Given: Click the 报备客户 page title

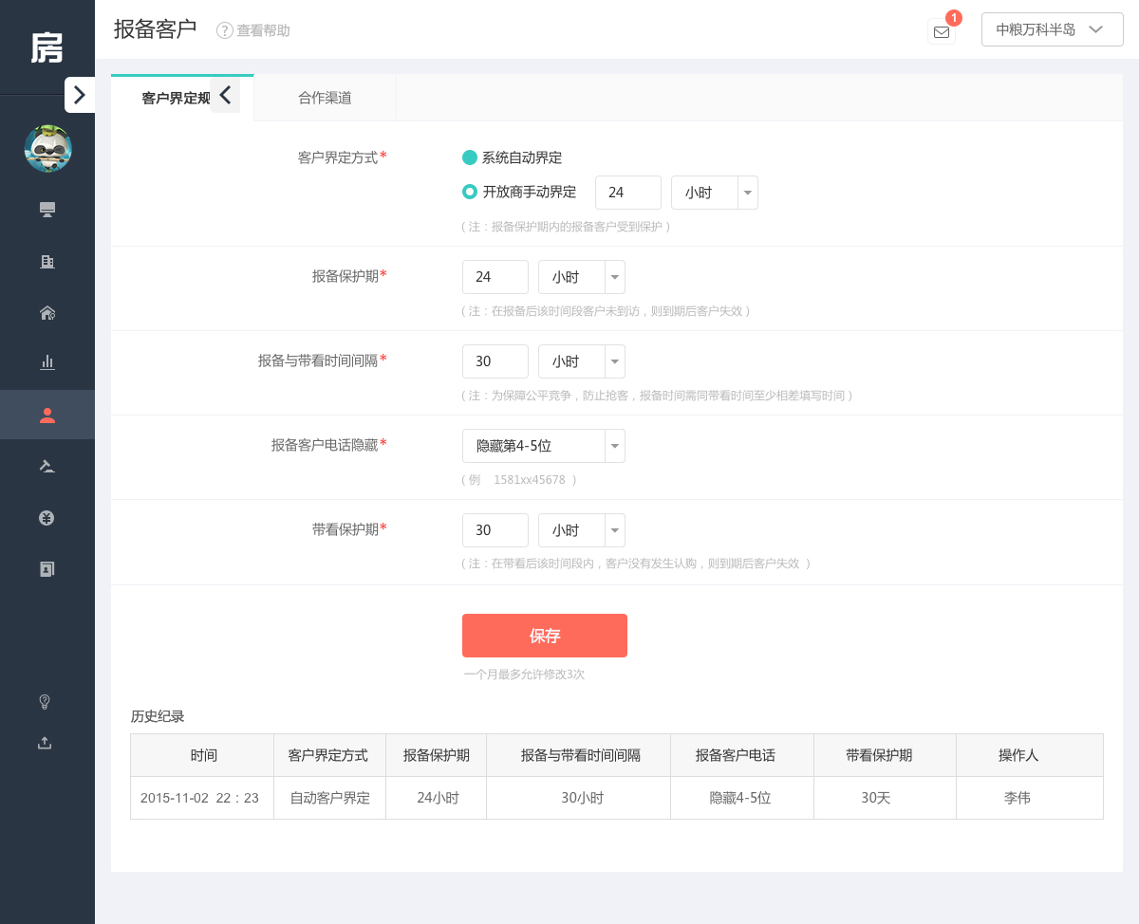Looking at the screenshot, I should pos(155,29).
